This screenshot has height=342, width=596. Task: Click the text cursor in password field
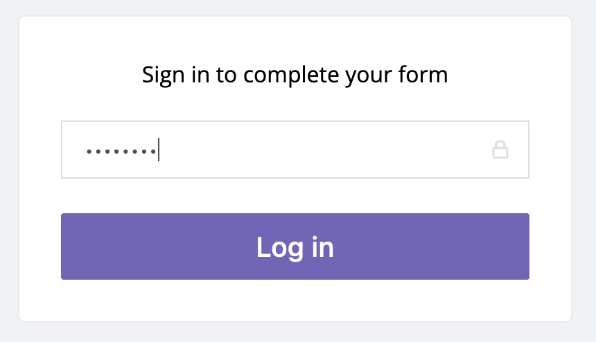(x=159, y=150)
